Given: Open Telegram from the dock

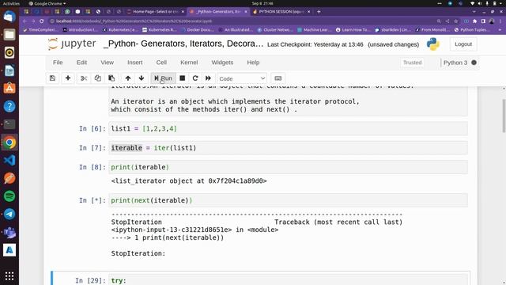Looking at the screenshot, I should 9,214.
